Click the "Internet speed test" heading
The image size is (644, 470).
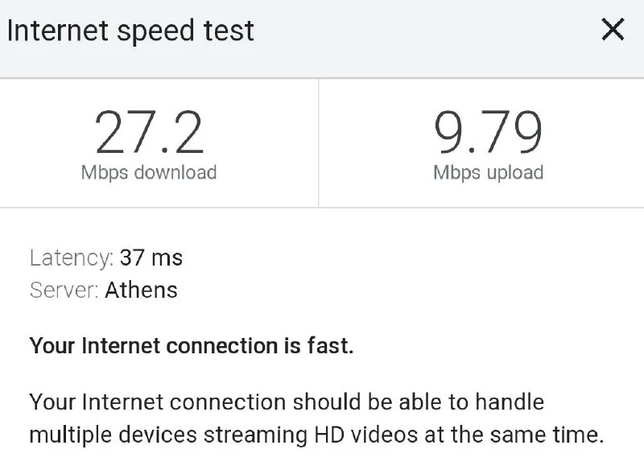[130, 31]
